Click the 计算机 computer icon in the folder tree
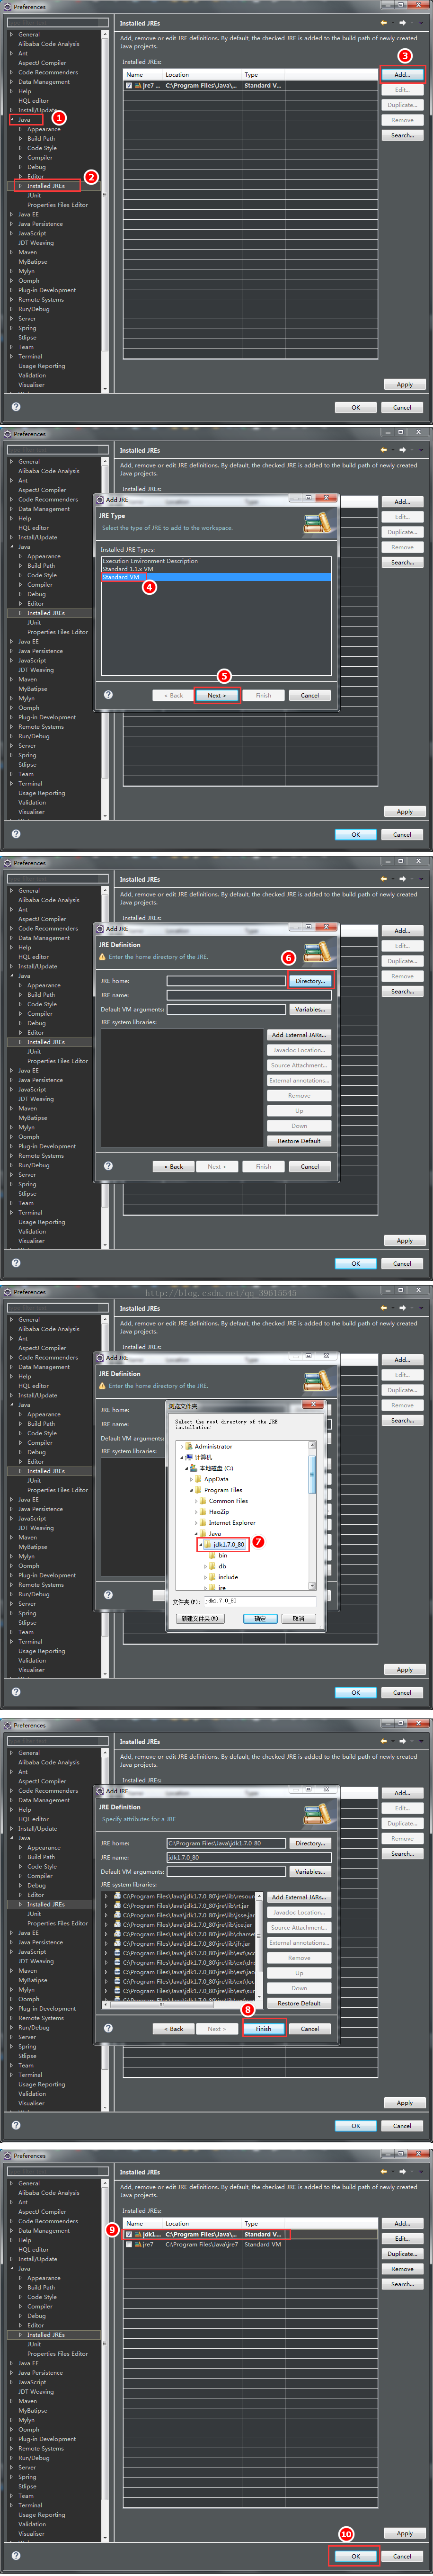This screenshot has width=433, height=2576. (x=189, y=1457)
